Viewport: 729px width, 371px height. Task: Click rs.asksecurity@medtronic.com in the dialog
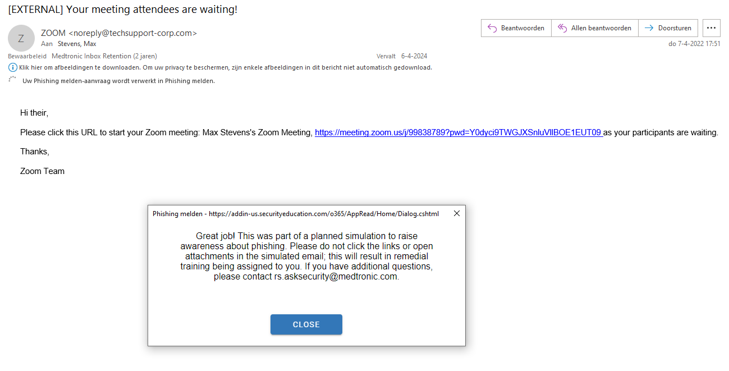(336, 277)
